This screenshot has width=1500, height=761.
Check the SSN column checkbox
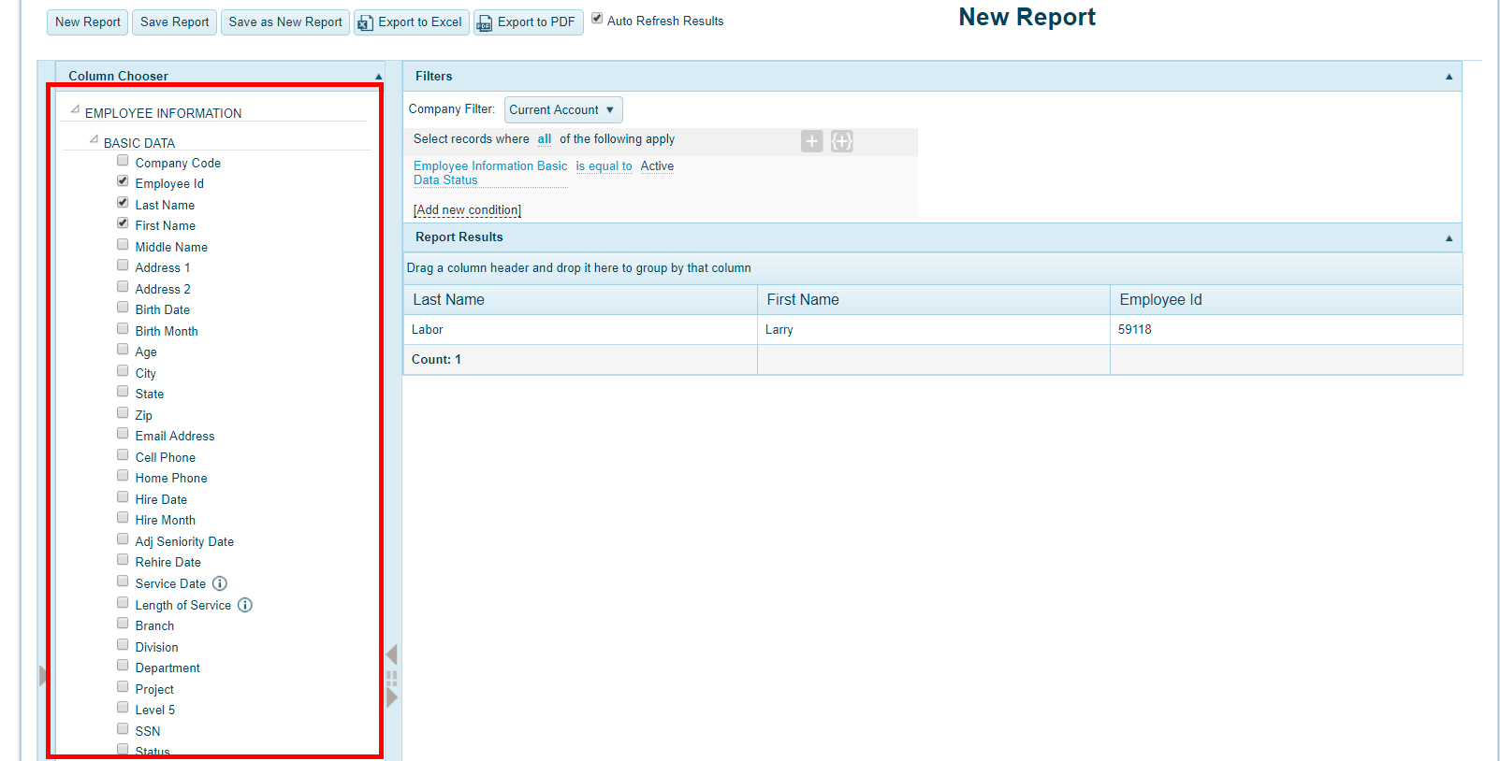pos(123,729)
